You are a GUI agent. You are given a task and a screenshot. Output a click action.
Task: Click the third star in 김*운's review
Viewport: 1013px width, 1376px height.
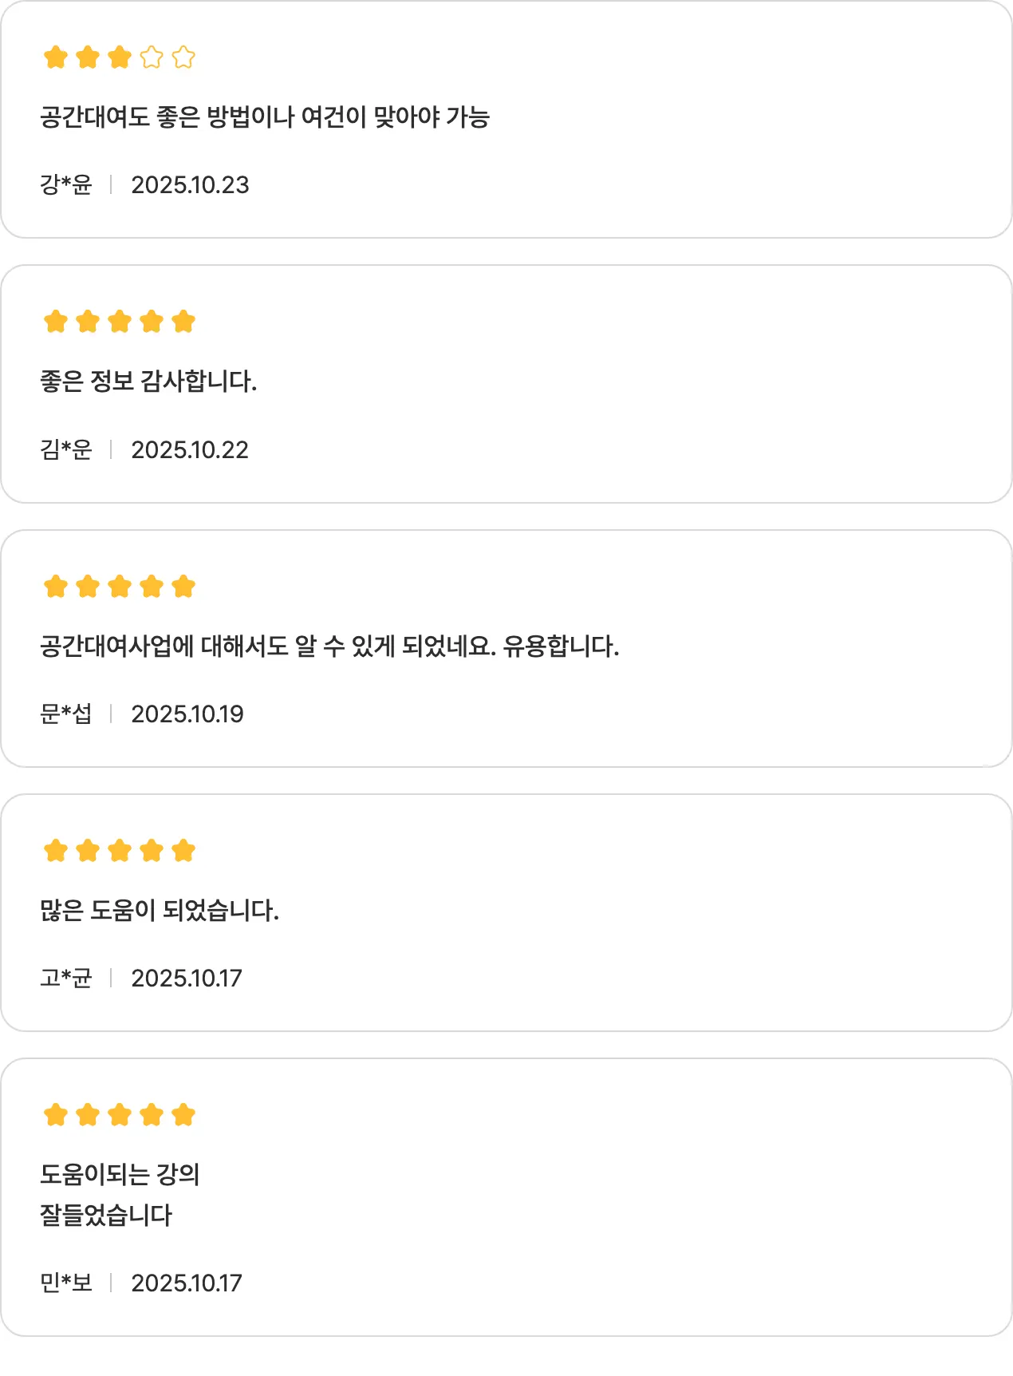pos(120,322)
